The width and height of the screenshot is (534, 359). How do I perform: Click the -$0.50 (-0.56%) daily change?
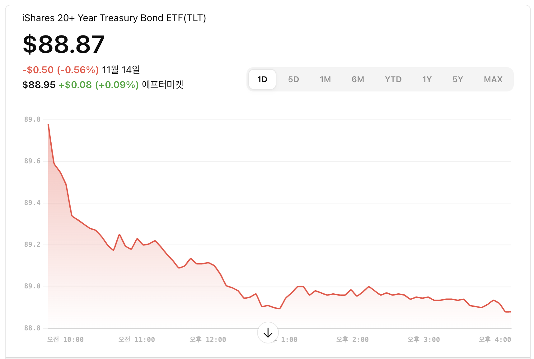[x=60, y=70]
